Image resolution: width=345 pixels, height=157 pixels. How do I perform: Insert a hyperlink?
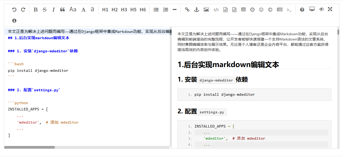187,9
